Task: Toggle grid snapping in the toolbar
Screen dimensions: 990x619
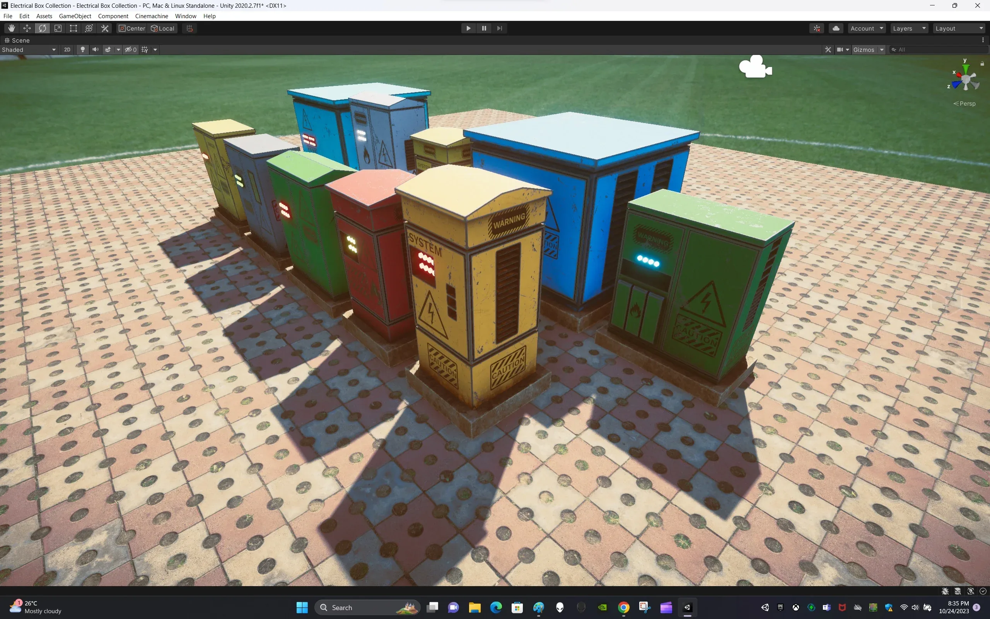Action: tap(189, 28)
